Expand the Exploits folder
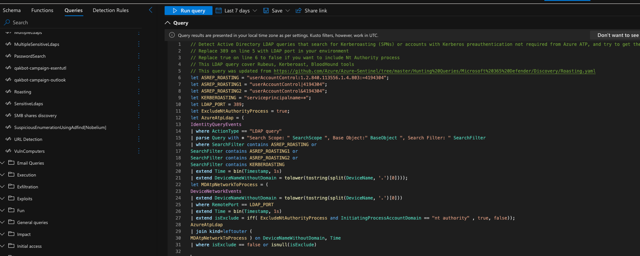 pos(3,198)
